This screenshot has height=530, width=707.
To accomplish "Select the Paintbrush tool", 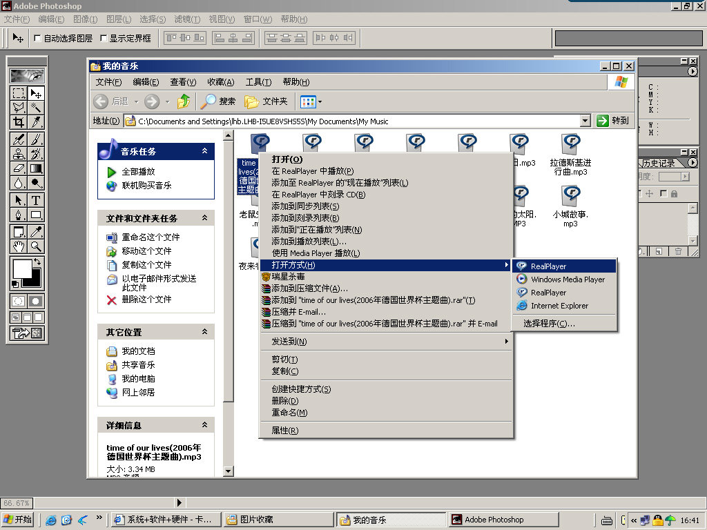I will pyautogui.click(x=36, y=139).
